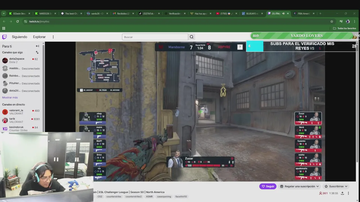360x202 pixels.
Task: Reload the page in browser
Action: click(17, 21)
